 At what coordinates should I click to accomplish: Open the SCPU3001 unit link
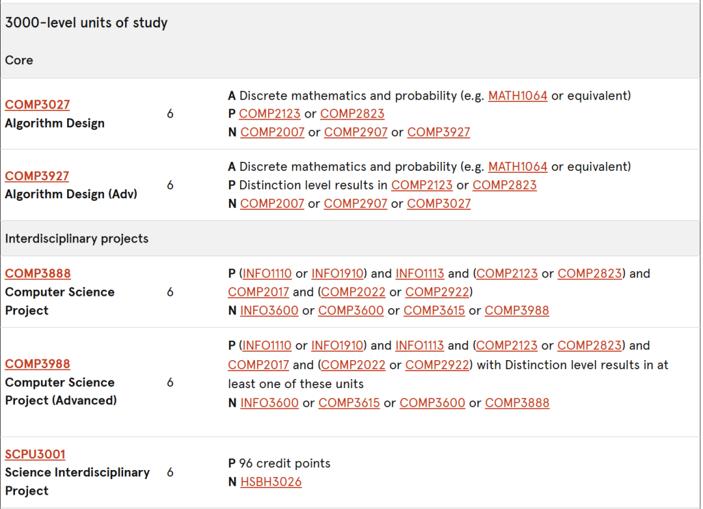35,454
